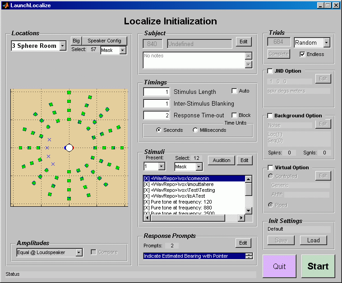The width and height of the screenshot is (342, 283).
Task: Click the Big button
Action: pos(76,41)
